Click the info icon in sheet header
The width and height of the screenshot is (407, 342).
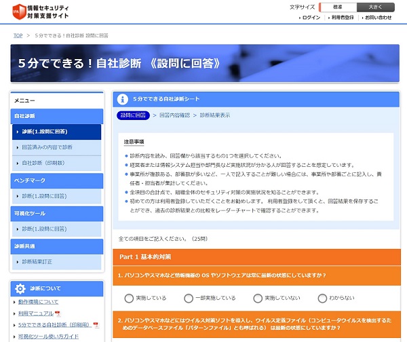coord(123,99)
